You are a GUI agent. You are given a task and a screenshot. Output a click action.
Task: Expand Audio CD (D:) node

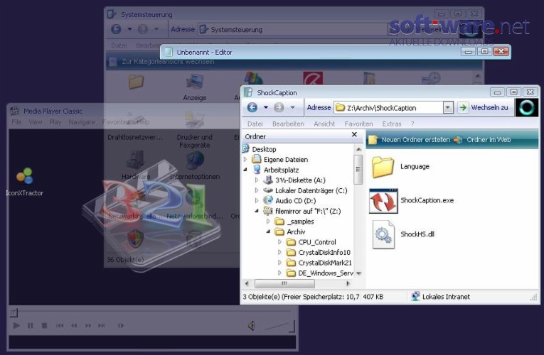point(257,200)
